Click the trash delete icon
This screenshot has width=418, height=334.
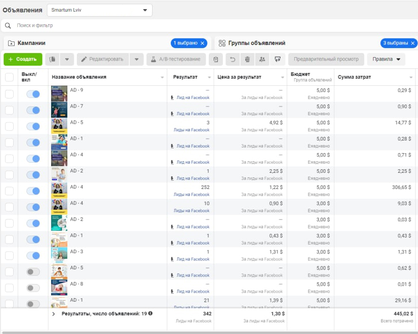pyautogui.click(x=247, y=59)
